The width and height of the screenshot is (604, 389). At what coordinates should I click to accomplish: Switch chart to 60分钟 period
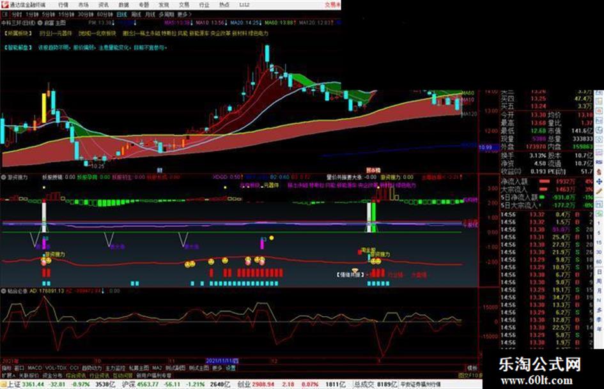[x=105, y=15]
